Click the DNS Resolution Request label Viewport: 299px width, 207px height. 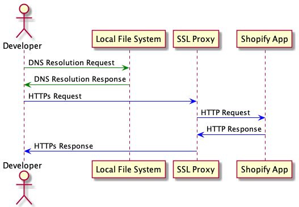(71, 63)
